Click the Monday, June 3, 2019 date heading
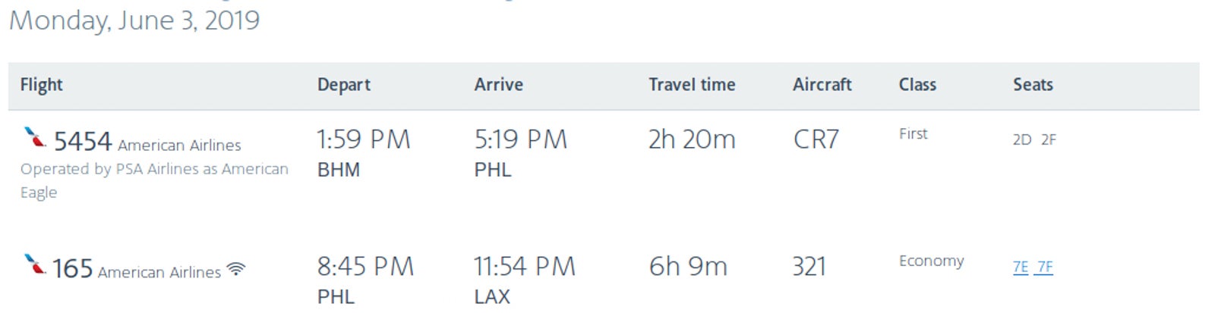Viewport: 1215px width, 313px height. [134, 20]
